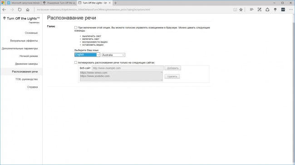Click the Добавить button
The height and width of the screenshot is (165, 295).
[x=173, y=68]
